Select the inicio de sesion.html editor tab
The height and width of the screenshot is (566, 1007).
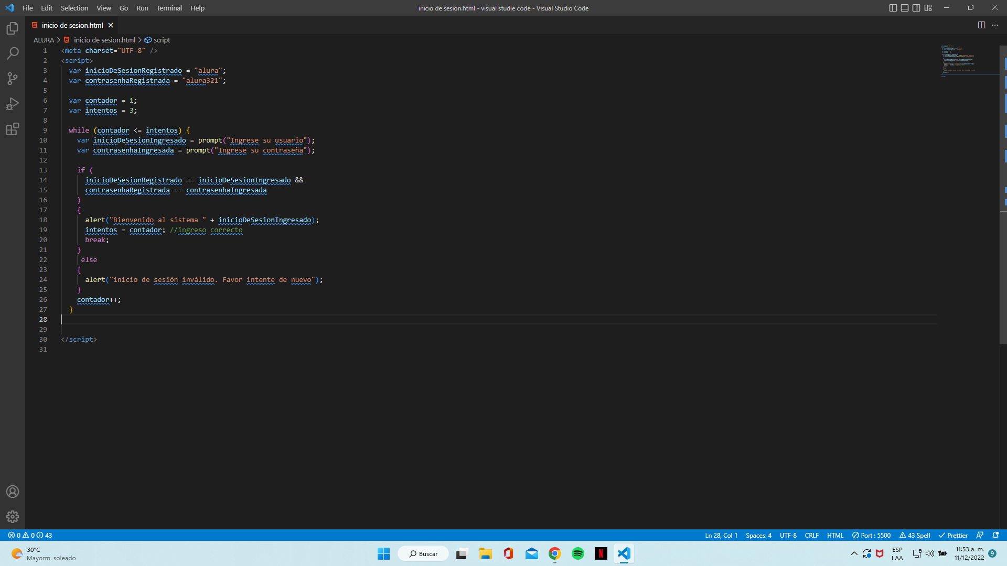coord(72,25)
